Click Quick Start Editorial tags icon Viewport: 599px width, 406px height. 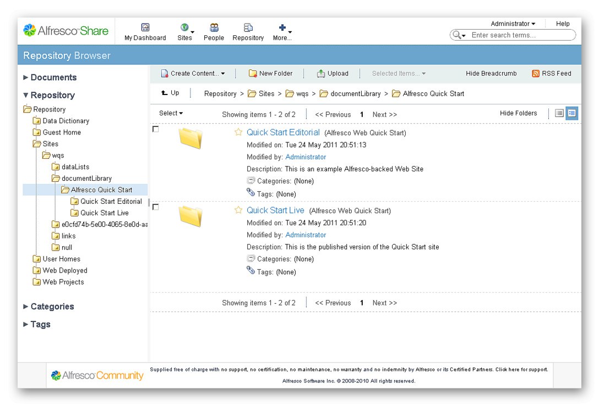coord(251,192)
